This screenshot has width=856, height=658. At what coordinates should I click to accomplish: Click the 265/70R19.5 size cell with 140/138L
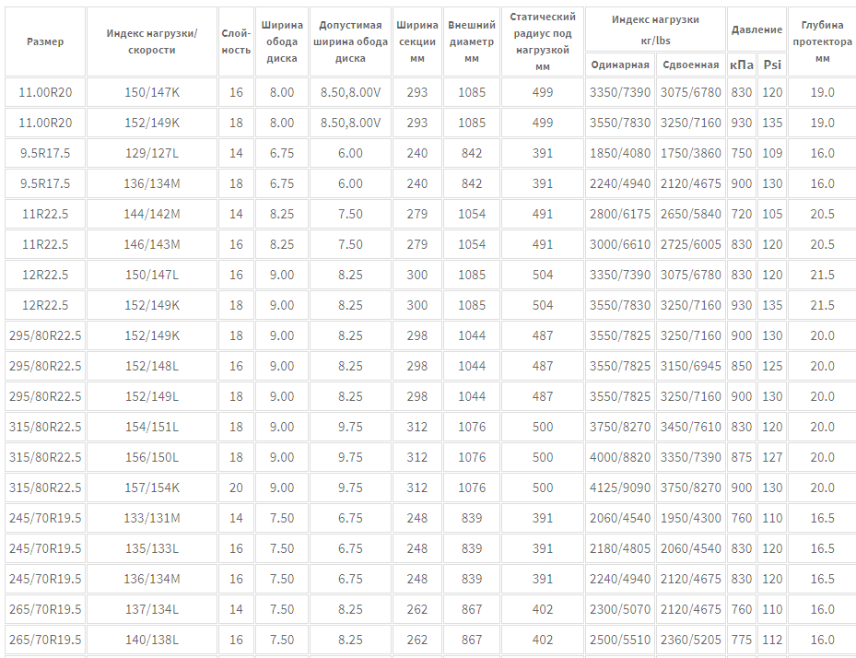(45, 640)
